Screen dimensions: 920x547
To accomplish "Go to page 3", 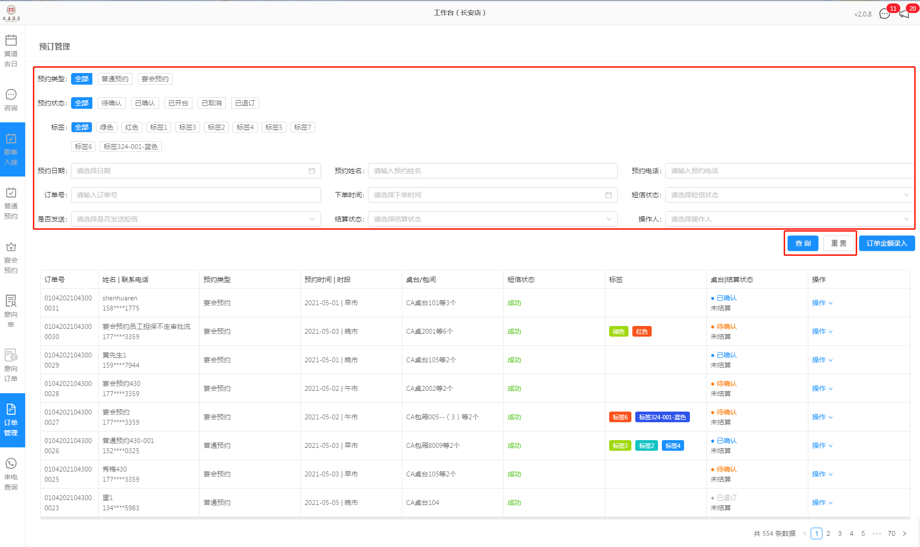I will (840, 533).
